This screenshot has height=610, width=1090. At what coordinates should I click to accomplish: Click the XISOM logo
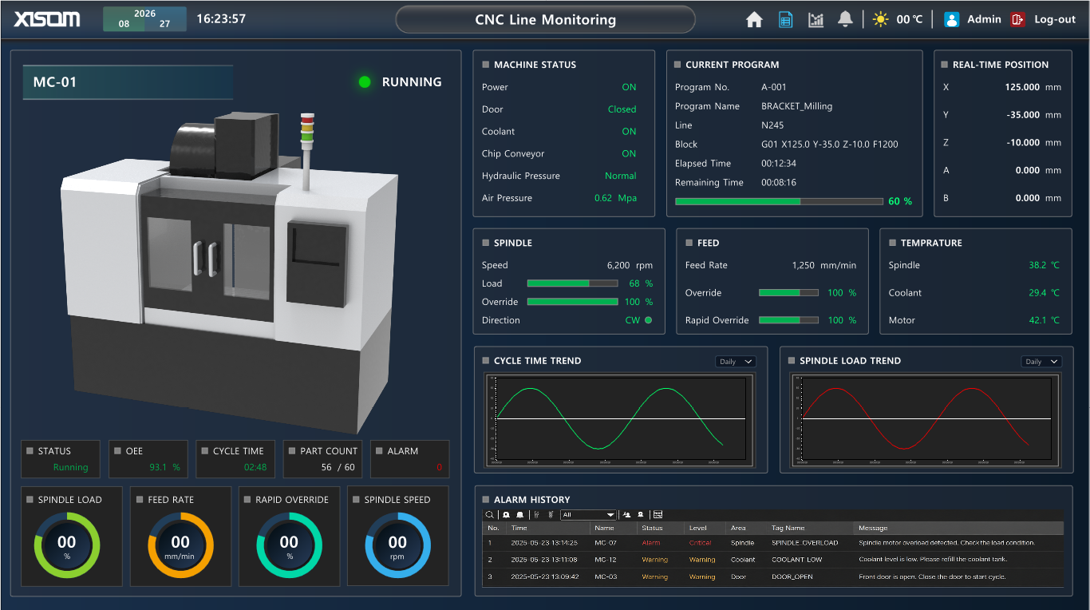click(47, 19)
